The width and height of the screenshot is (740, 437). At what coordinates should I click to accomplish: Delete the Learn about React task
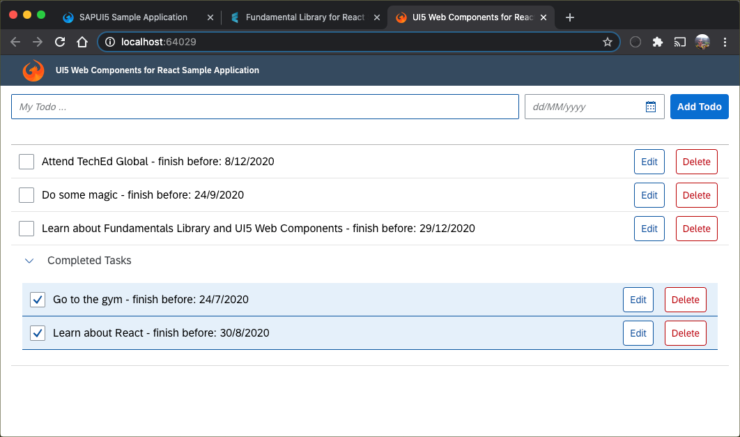[685, 333]
